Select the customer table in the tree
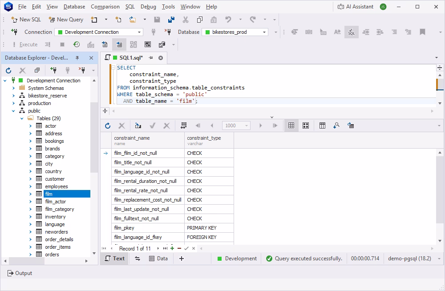Screen dimensions: 445x291 (x=55, y=179)
